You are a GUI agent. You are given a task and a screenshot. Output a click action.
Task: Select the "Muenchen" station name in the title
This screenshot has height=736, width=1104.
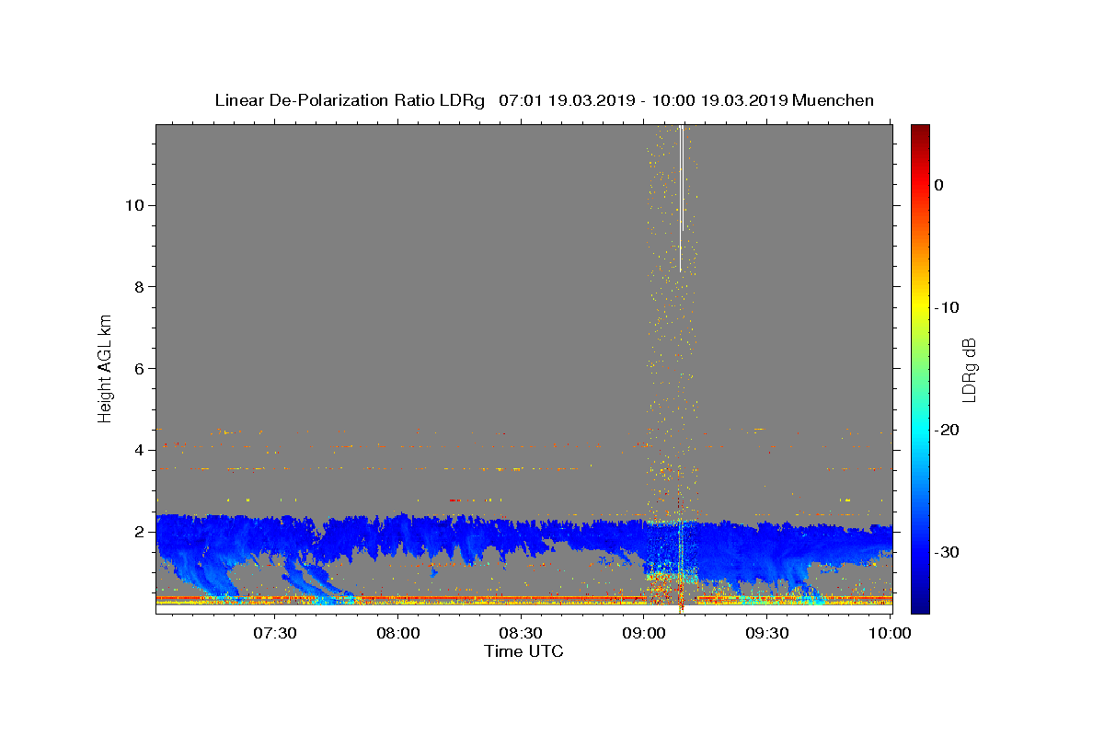point(833,100)
